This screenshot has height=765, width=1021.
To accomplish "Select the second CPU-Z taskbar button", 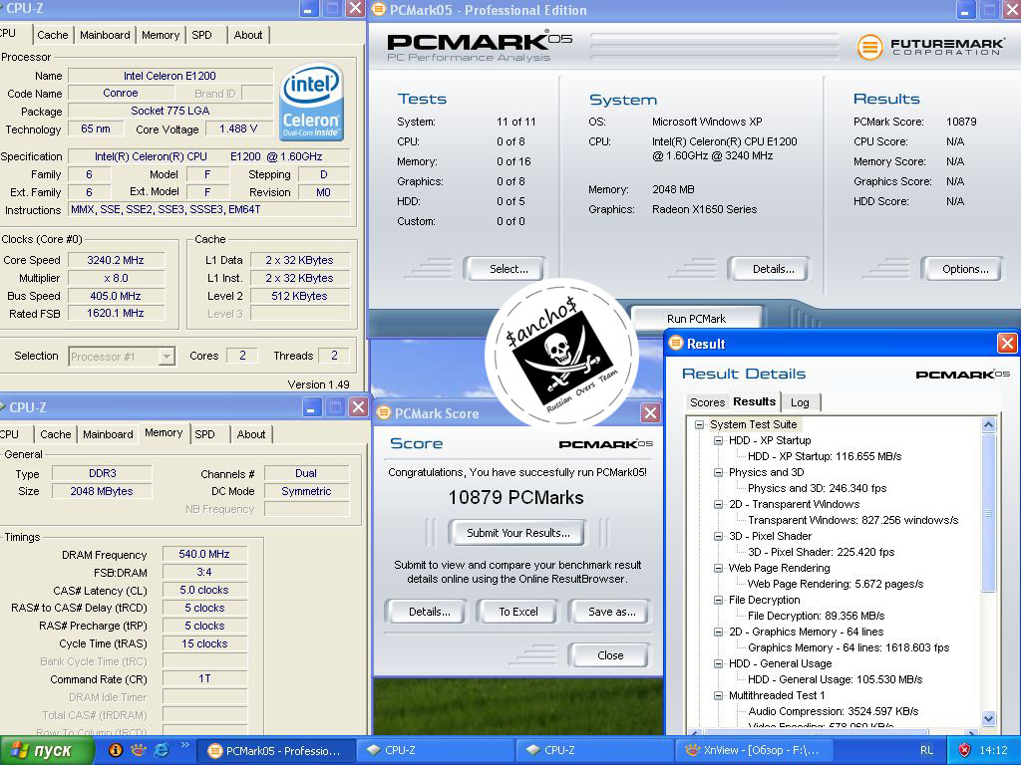I will [x=594, y=751].
